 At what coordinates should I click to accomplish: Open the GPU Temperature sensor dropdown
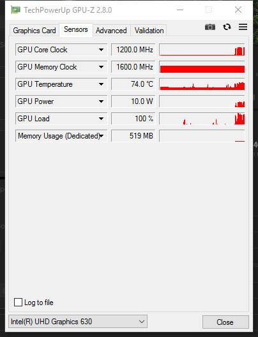point(61,84)
